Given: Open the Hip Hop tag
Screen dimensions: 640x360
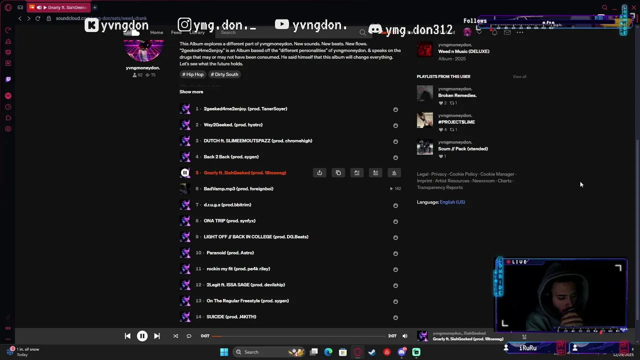Looking at the screenshot, I should (193, 74).
